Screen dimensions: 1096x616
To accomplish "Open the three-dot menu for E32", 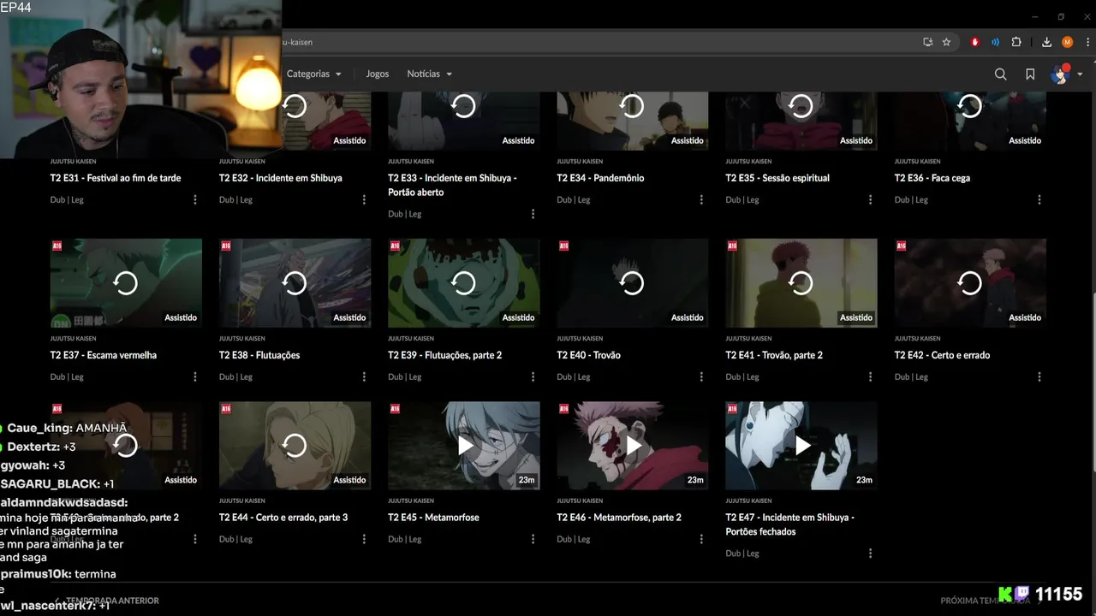I will tap(364, 199).
